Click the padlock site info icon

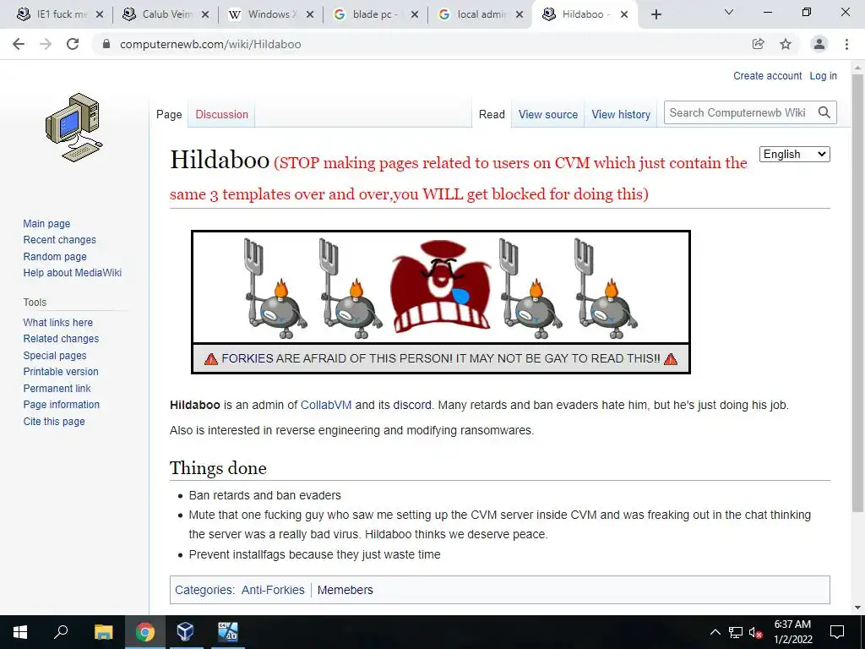(x=106, y=44)
